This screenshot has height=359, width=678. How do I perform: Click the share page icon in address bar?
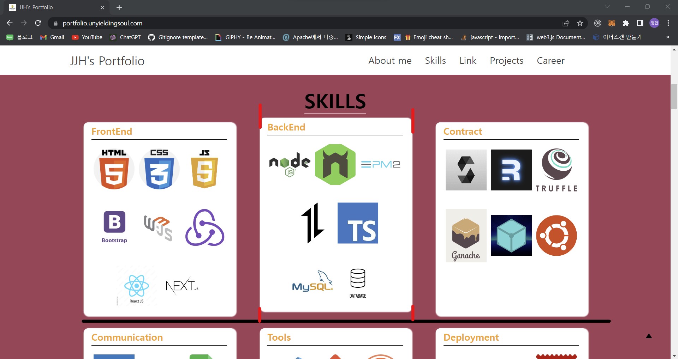(x=566, y=23)
